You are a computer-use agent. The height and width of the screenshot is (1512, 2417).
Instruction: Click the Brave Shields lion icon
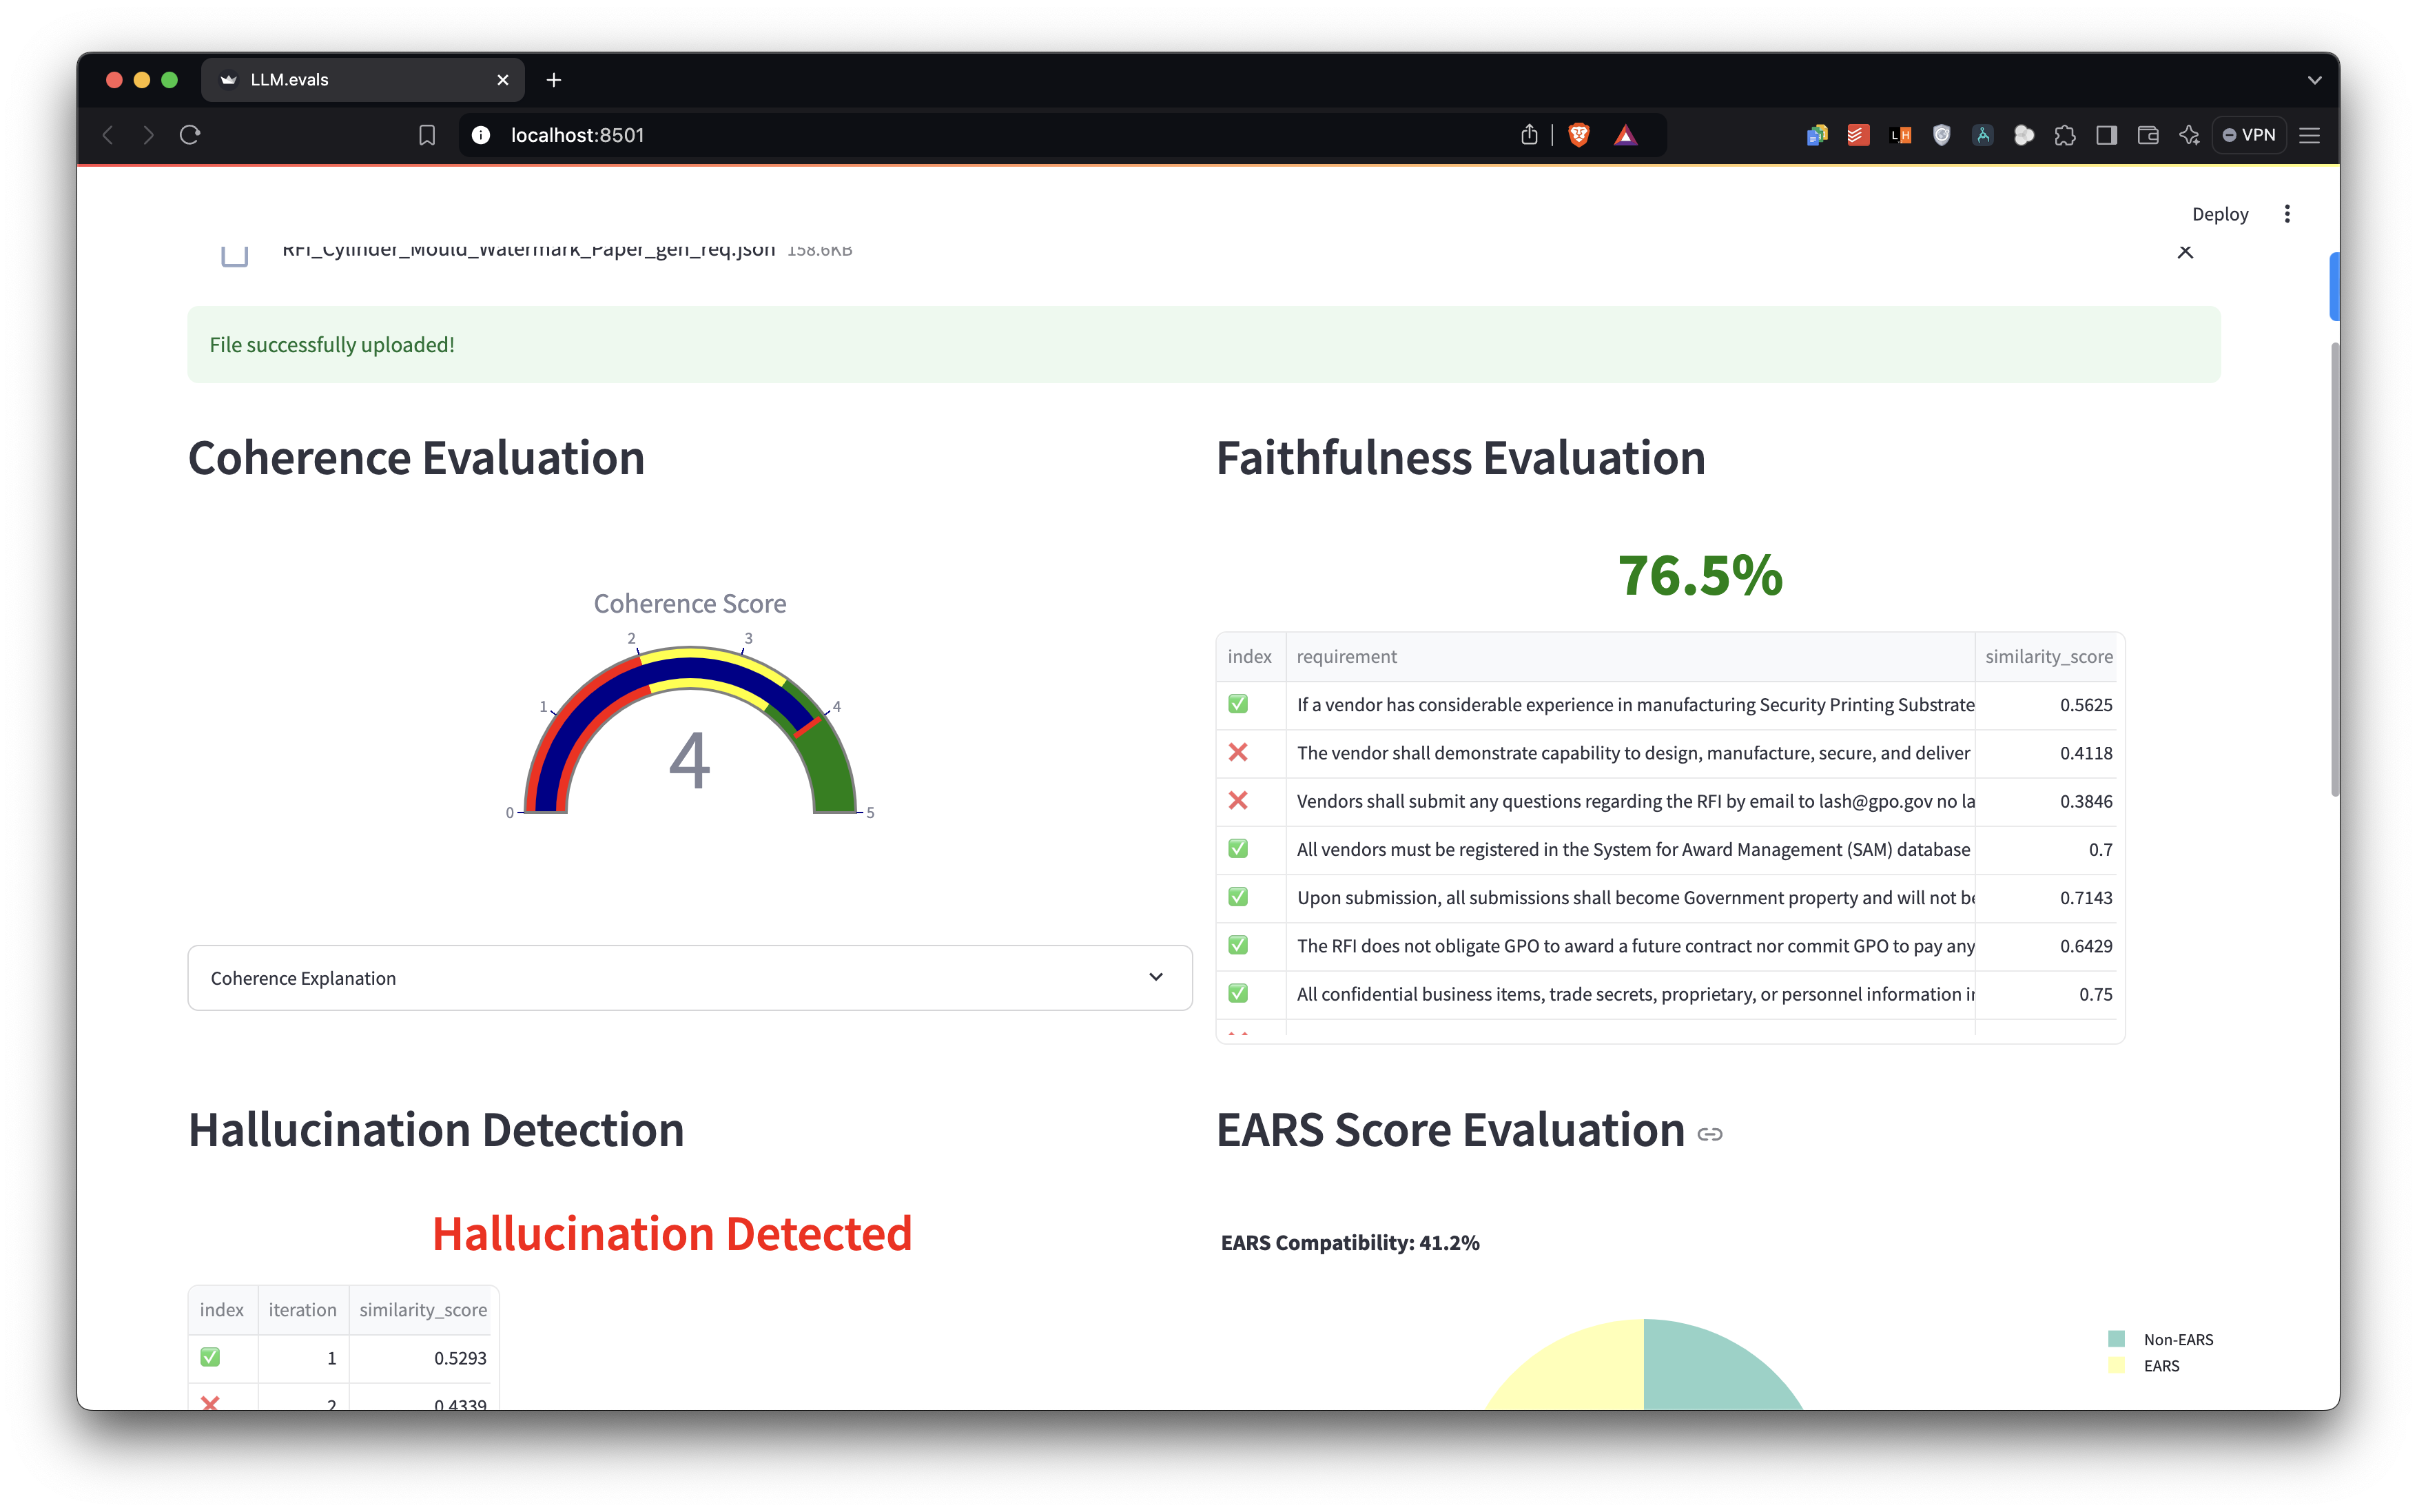(1578, 135)
